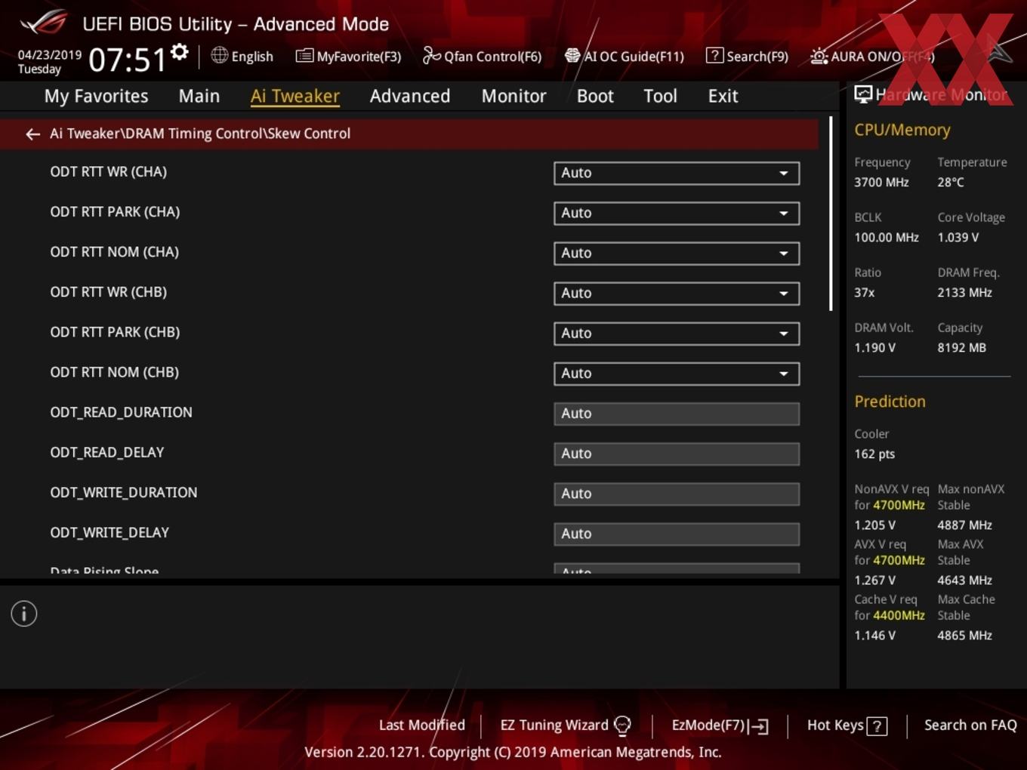1027x770 pixels.
Task: Click the ODT_WRITE_DELAY value field
Action: tap(677, 533)
